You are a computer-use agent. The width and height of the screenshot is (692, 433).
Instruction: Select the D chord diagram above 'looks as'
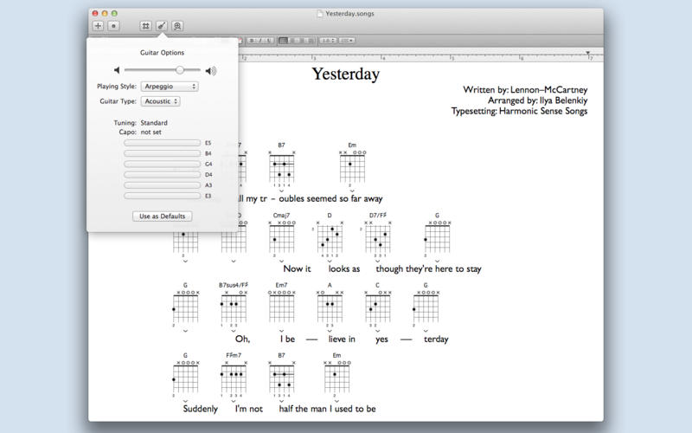pyautogui.click(x=330, y=236)
